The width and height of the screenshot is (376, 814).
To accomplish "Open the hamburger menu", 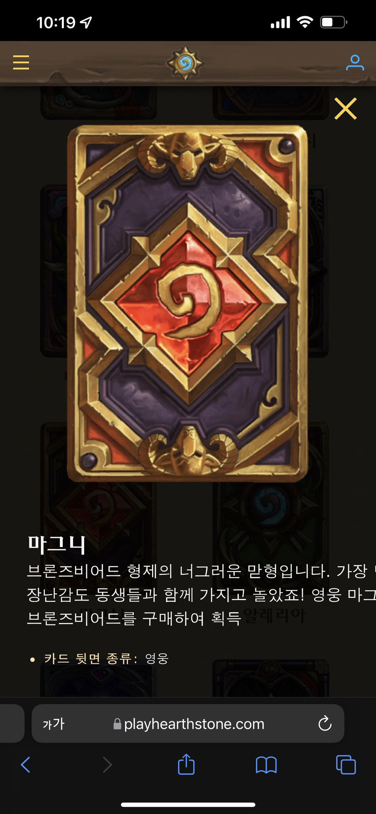I will pyautogui.click(x=21, y=62).
